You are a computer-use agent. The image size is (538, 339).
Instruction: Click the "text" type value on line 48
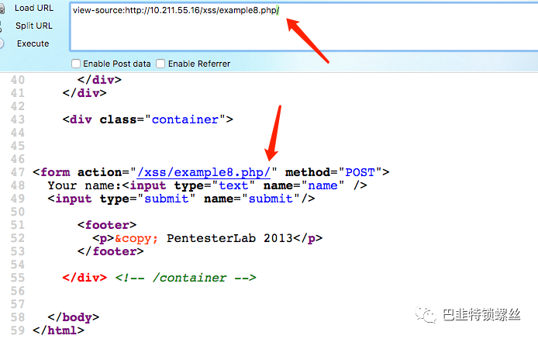pos(233,185)
